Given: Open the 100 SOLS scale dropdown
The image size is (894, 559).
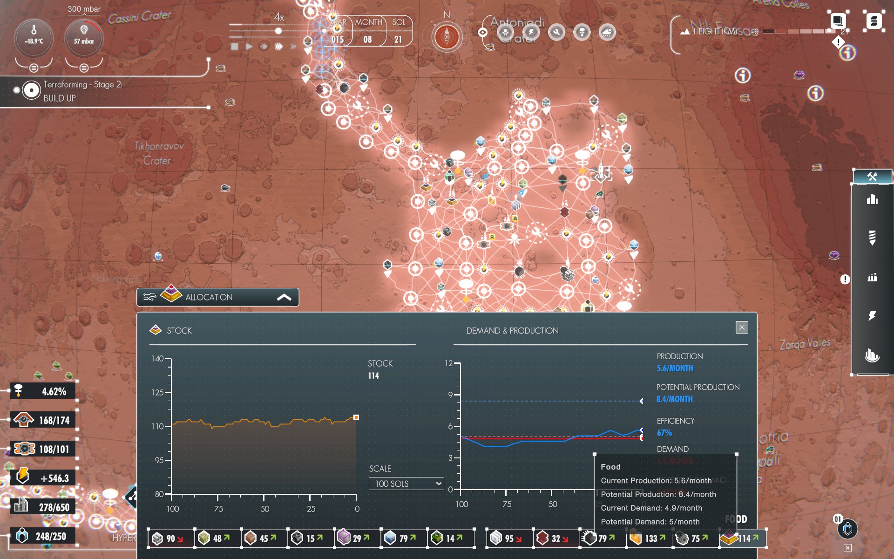Looking at the screenshot, I should [x=406, y=484].
